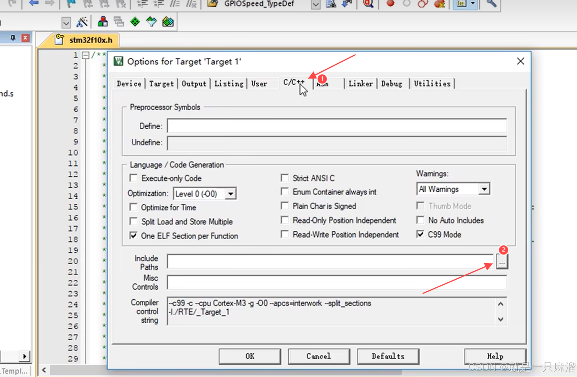Restore settings with the Defaults button
Image resolution: width=577 pixels, height=377 pixels.
[x=388, y=356]
